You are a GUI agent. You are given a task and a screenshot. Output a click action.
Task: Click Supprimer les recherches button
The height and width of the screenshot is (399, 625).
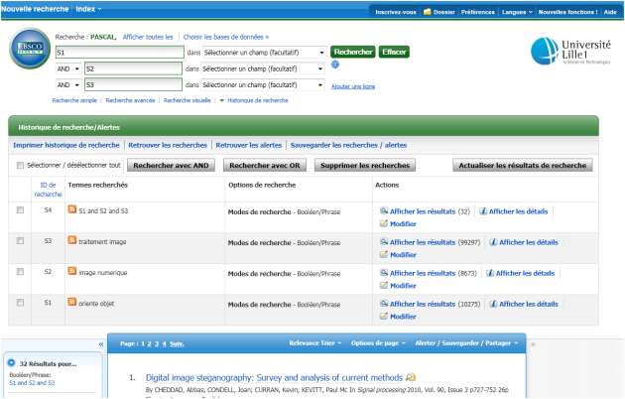365,165
